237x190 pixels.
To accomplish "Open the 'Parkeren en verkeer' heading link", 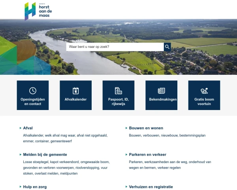I will (x=147, y=154).
